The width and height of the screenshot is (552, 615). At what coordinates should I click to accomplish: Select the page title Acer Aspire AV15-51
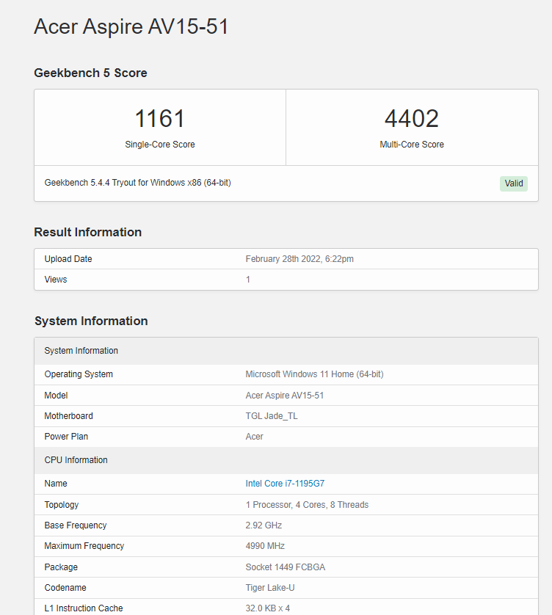point(131,26)
